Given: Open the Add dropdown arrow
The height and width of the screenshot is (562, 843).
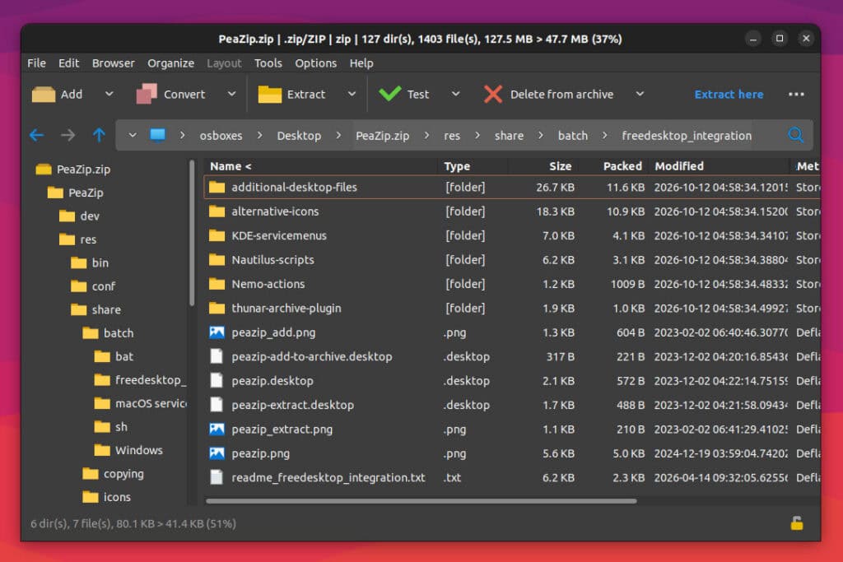Looking at the screenshot, I should coord(109,94).
